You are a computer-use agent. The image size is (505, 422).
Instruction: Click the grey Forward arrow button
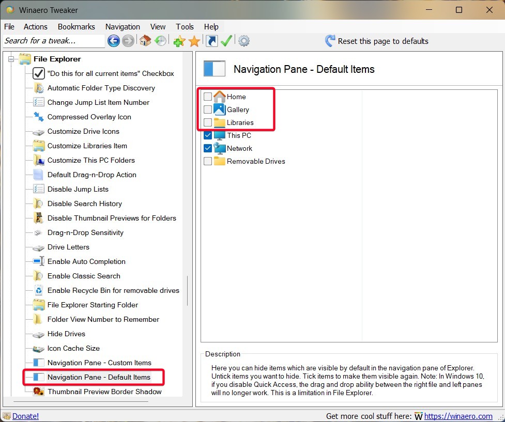pos(128,41)
